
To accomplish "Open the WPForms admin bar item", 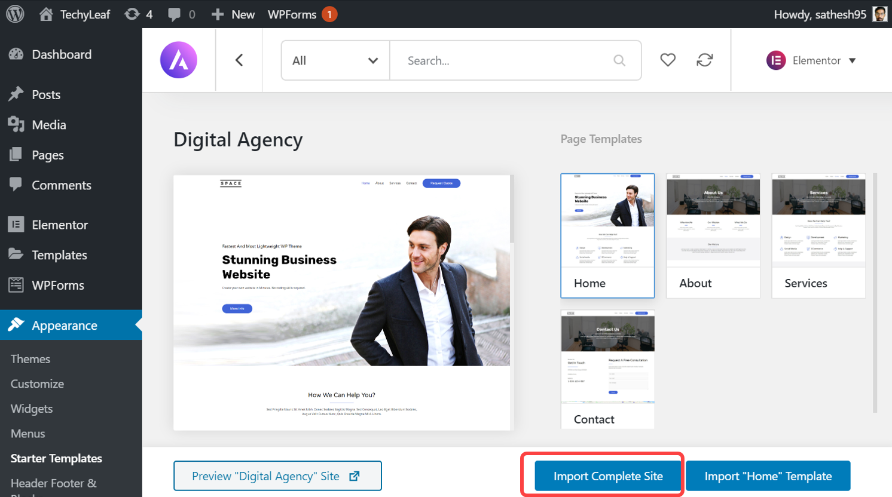I will [x=292, y=14].
